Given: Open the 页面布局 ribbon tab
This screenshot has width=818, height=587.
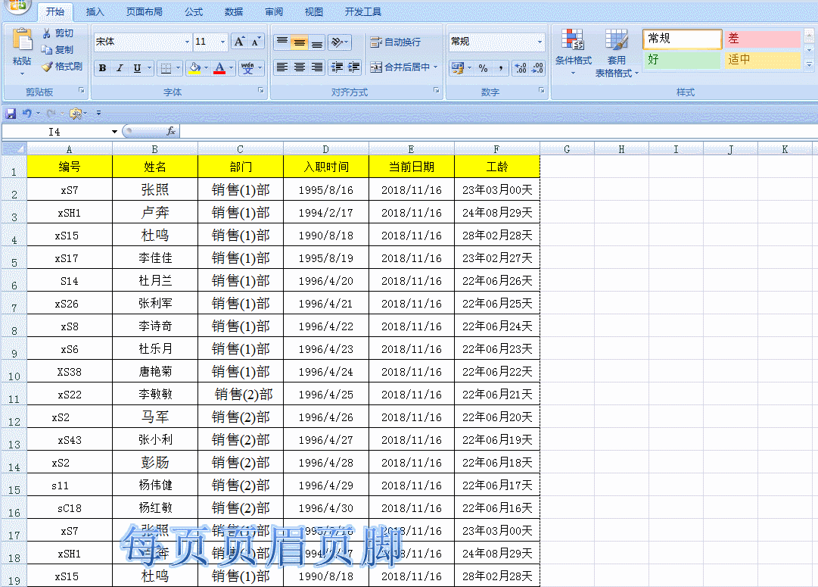Looking at the screenshot, I should pyautogui.click(x=144, y=11).
